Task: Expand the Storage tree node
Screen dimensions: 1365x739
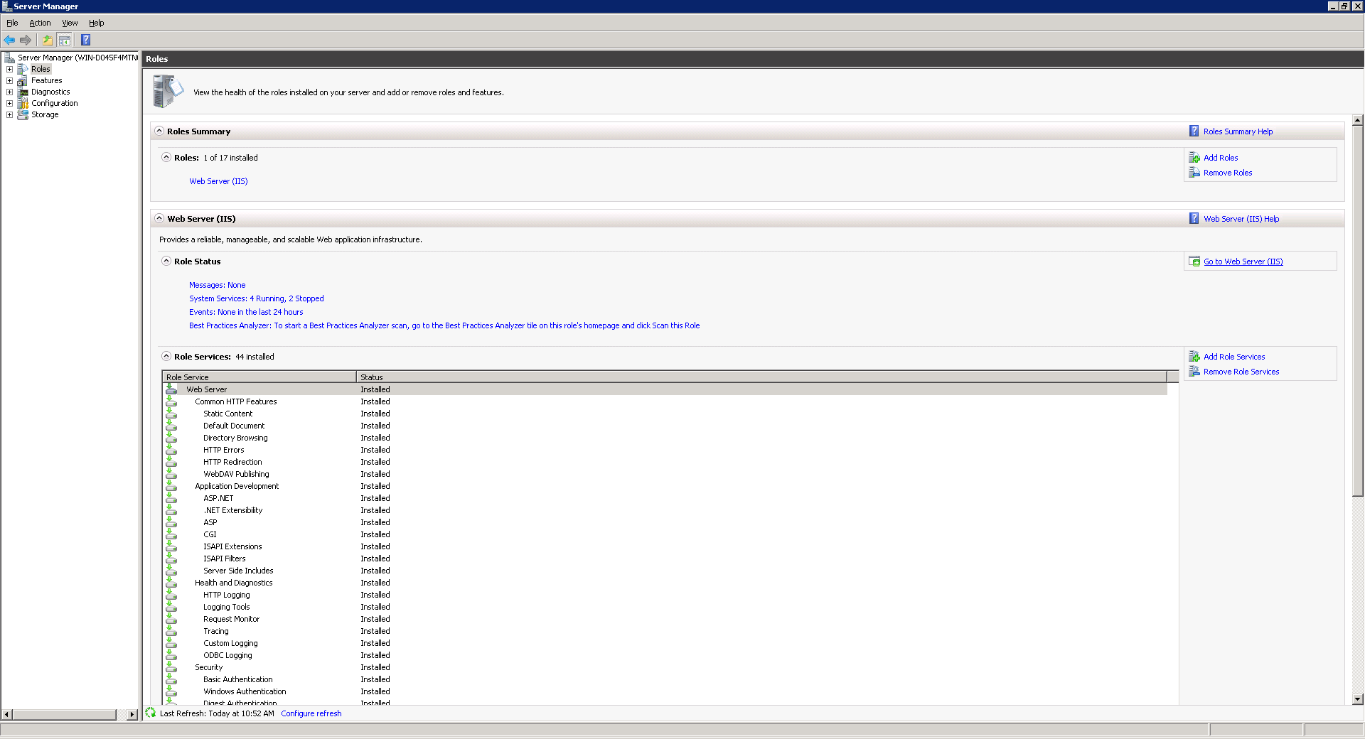Action: click(x=9, y=114)
